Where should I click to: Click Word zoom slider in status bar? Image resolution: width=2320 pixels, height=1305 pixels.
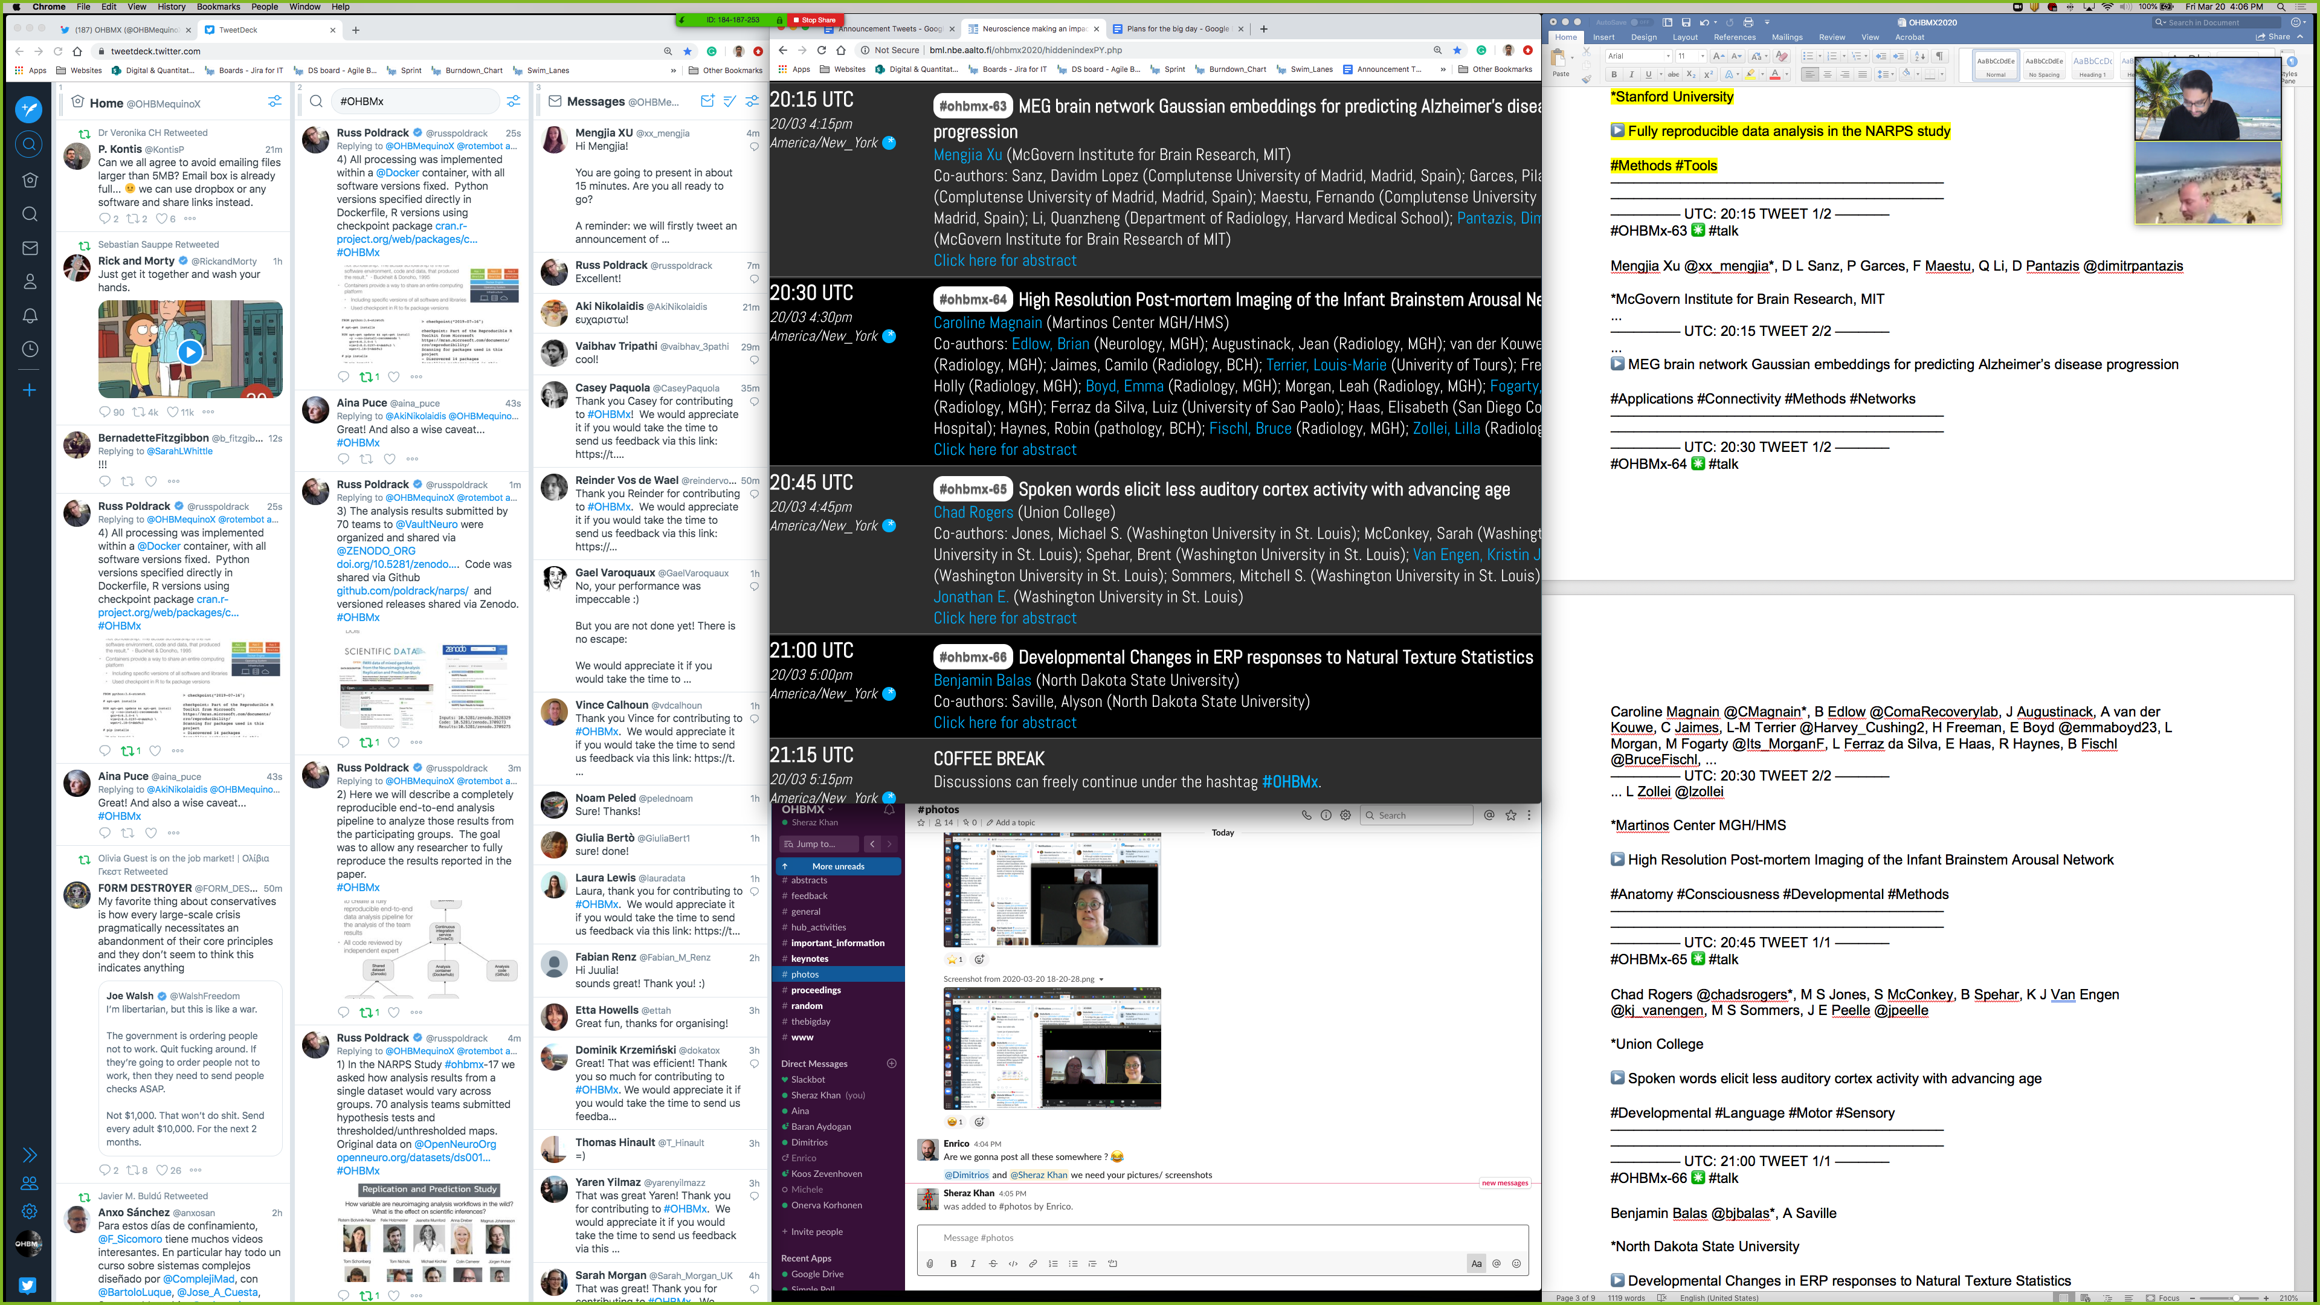point(2237,1298)
